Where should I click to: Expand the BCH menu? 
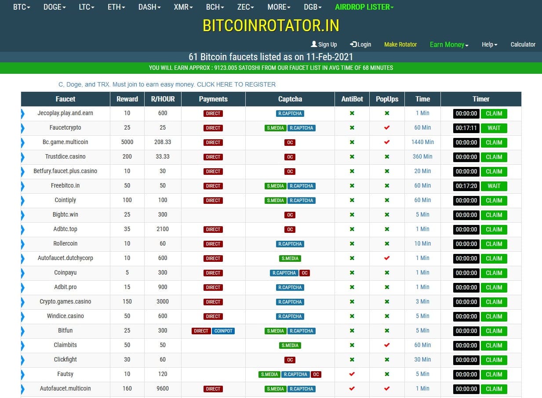215,7
